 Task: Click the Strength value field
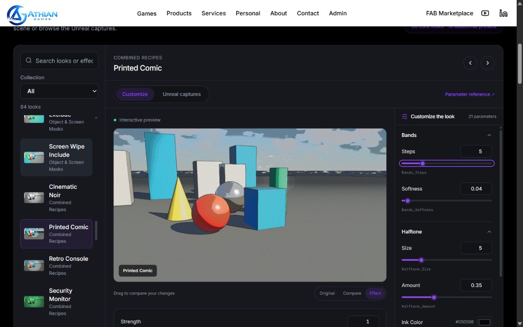pos(363,322)
